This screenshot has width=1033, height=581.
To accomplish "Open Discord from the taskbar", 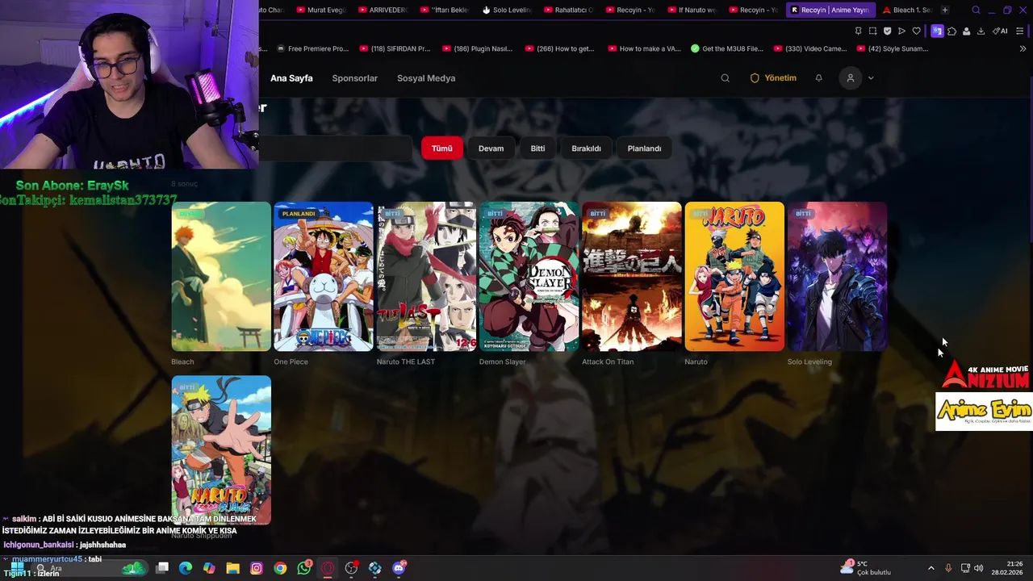I will [x=399, y=568].
